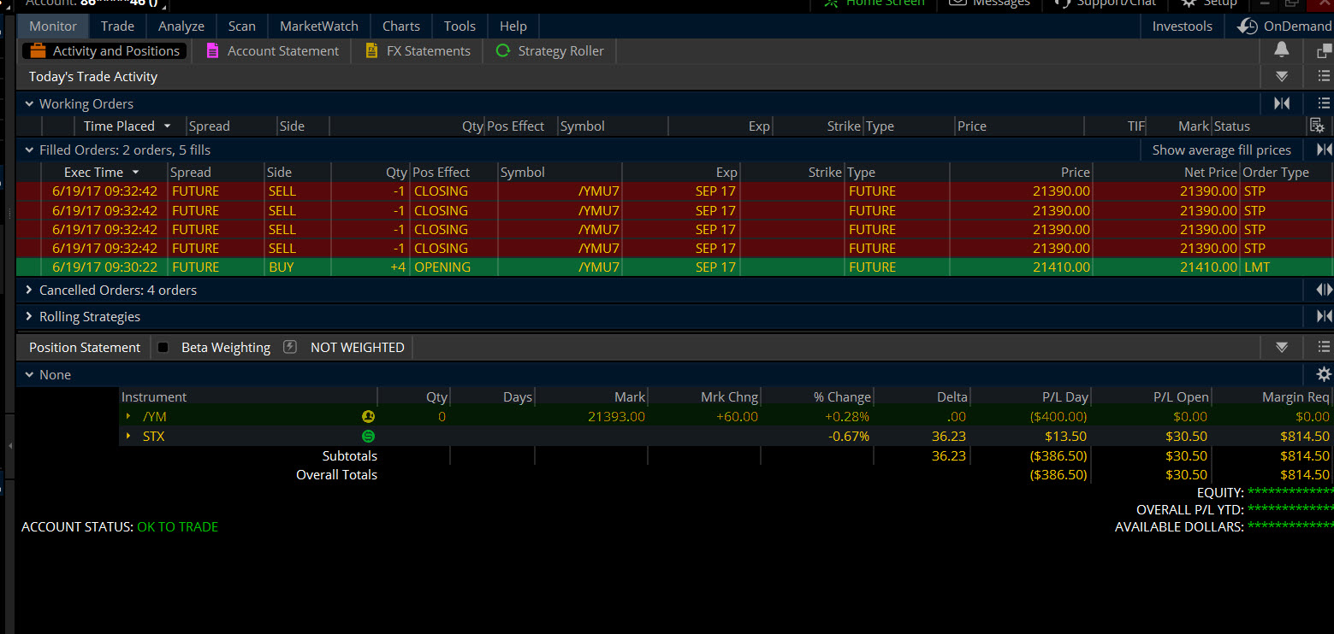This screenshot has width=1334, height=634.
Task: Click the detach window icon beside the bell
Action: tap(1324, 51)
